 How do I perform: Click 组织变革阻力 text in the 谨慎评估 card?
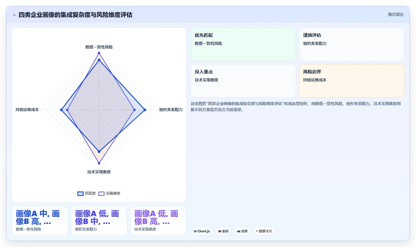[315, 43]
